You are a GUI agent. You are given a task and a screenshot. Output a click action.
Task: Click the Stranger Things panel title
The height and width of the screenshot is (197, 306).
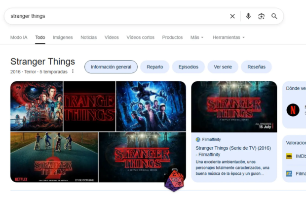pos(42,62)
